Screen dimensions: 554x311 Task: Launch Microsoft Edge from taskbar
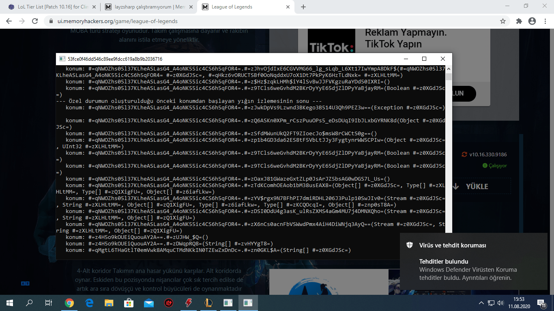pyautogui.click(x=89, y=302)
